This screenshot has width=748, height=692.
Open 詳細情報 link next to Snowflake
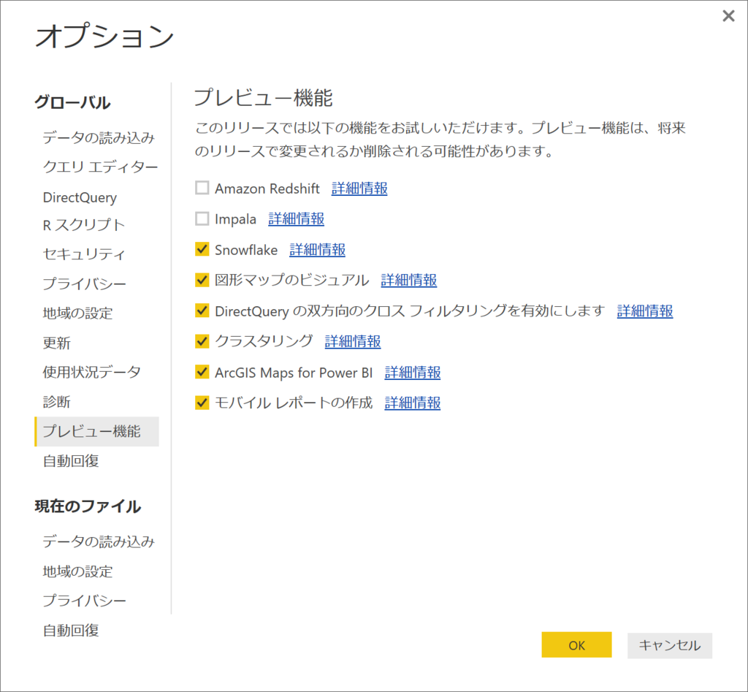[317, 250]
